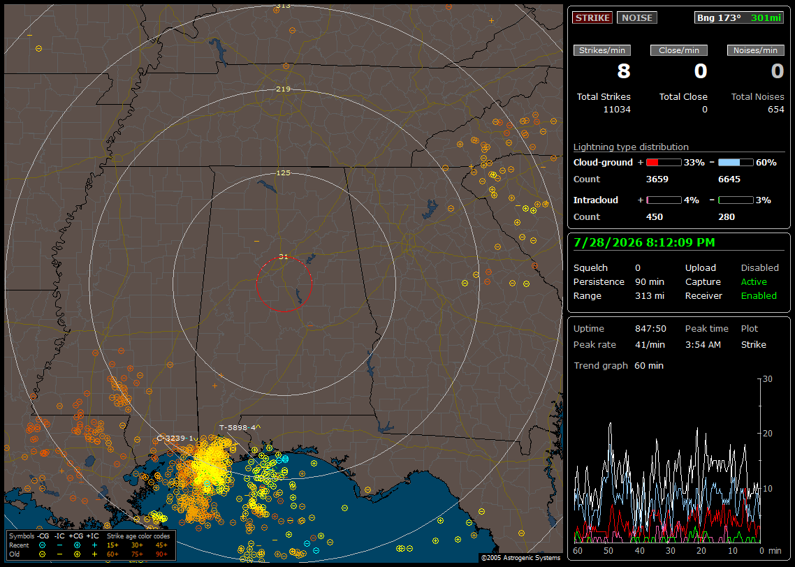Image resolution: width=795 pixels, height=567 pixels.
Task: Click the Trend graph 60 min setting
Action: 648,366
